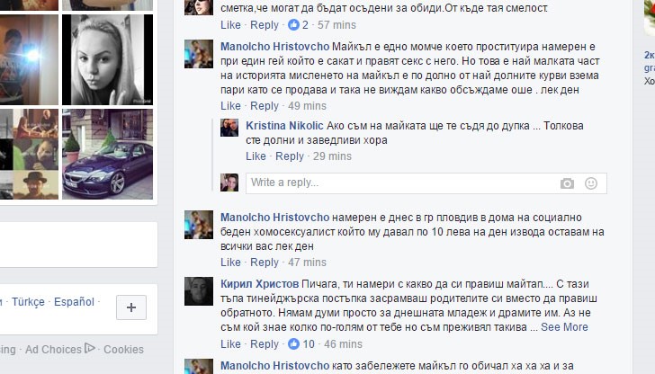
Task: Switch language to Español
Action: [74, 302]
